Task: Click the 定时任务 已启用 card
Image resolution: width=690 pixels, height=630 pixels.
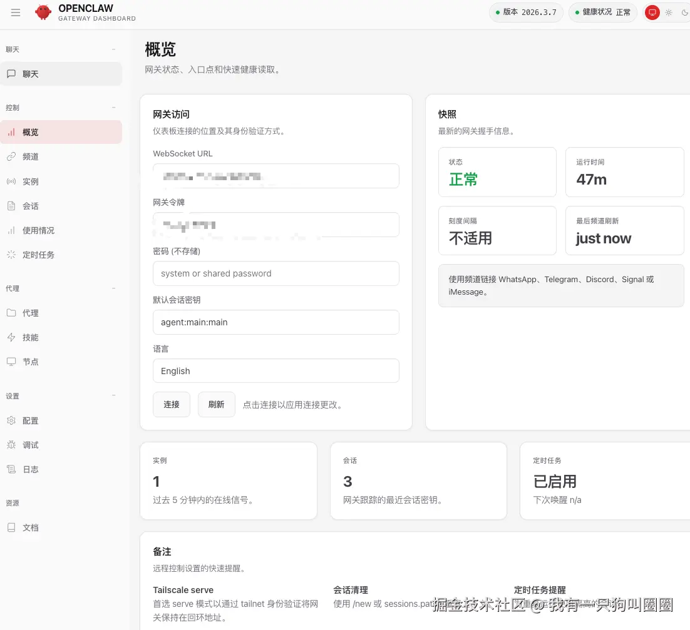Action: pos(605,481)
